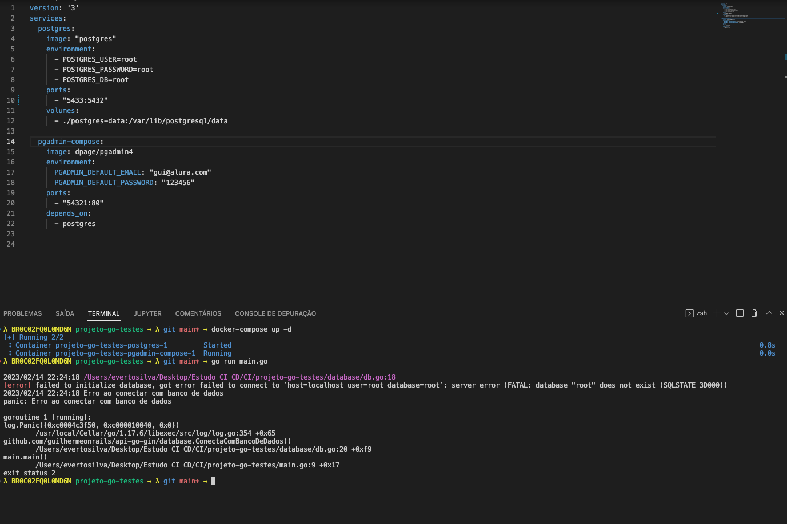The image size is (787, 524).
Task: Click the PGADMIN_DEFAULT_EMAIL key
Action: point(98,172)
